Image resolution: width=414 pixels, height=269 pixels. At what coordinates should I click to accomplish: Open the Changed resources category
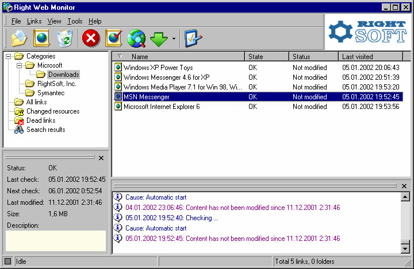click(53, 111)
